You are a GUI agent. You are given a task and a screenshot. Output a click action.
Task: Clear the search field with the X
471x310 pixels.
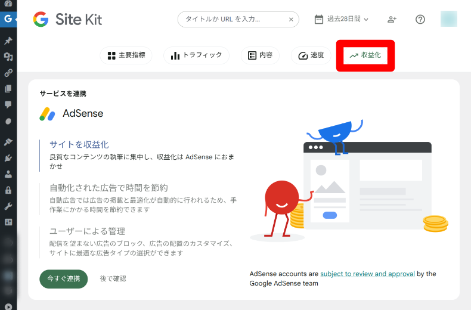click(291, 20)
